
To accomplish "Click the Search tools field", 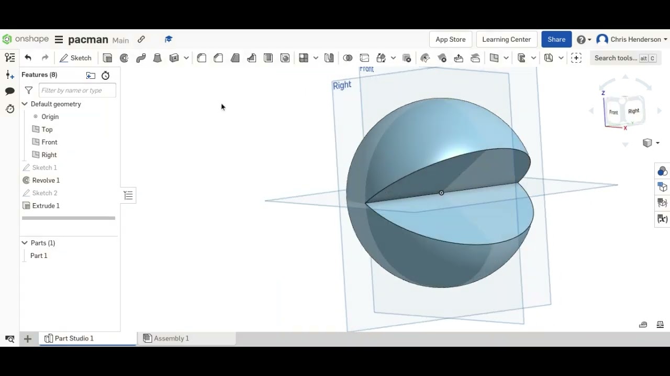I will (626, 58).
